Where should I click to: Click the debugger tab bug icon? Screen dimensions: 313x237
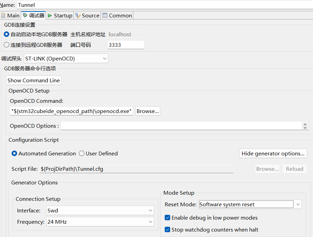(x=25, y=15)
